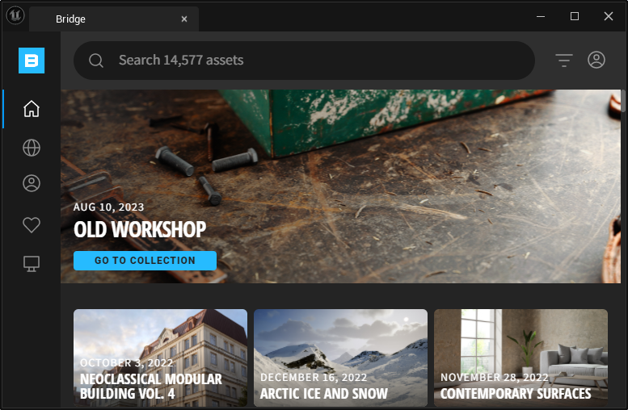Image resolution: width=628 pixels, height=410 pixels.
Task: Click the Go To Collection button
Action: click(145, 261)
